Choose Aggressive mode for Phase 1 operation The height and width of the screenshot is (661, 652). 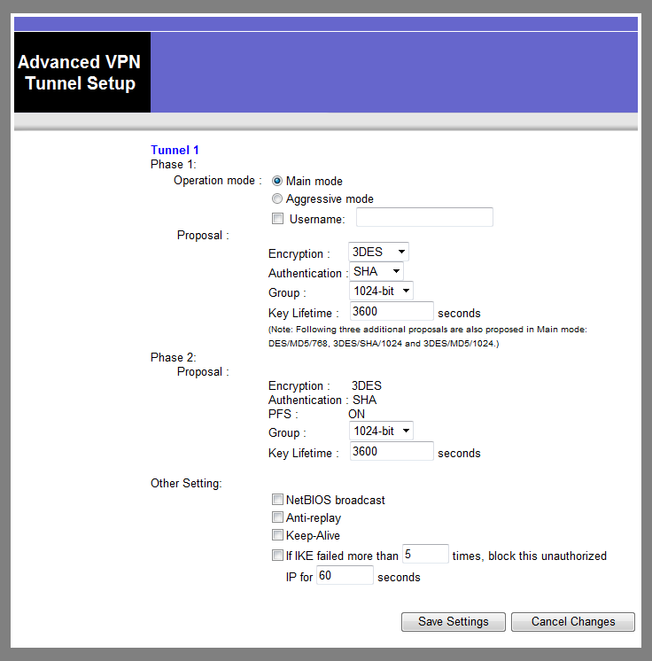point(277,199)
